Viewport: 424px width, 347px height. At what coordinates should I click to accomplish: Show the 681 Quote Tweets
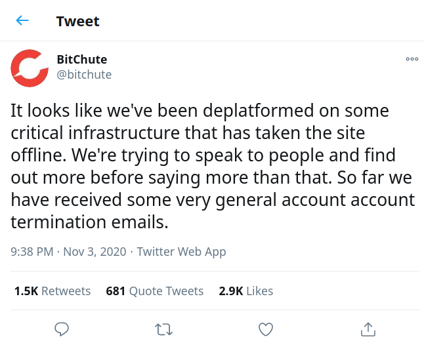point(155,291)
